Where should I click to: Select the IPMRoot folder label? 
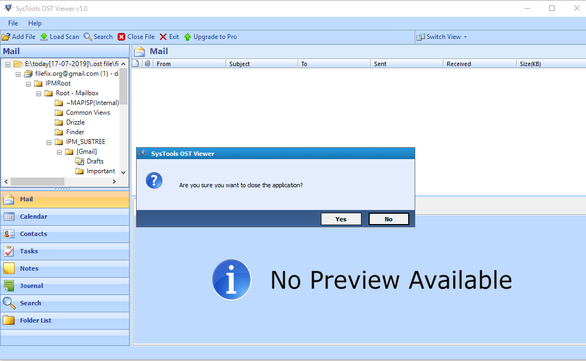point(58,83)
